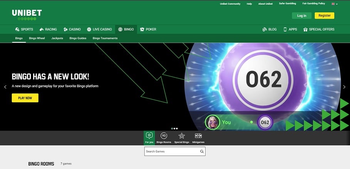Click the Blog feed icon

click(265, 29)
